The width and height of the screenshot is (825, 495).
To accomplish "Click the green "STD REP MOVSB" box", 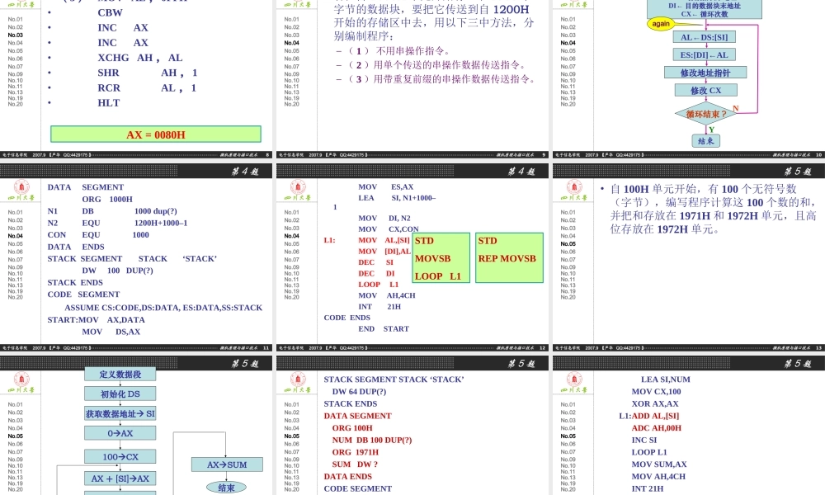I will pyautogui.click(x=509, y=257).
